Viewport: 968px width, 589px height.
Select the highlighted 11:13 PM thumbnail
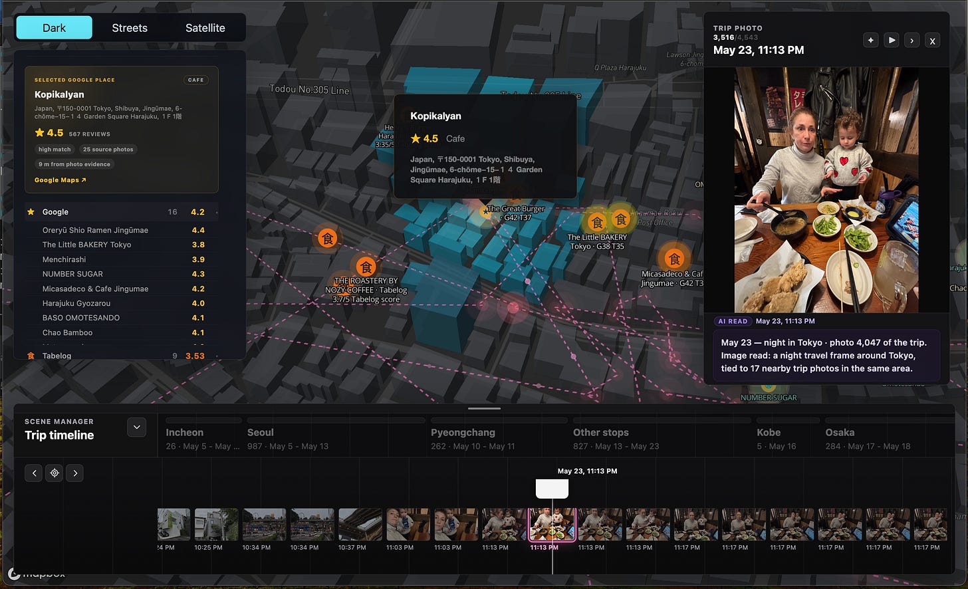coord(552,525)
